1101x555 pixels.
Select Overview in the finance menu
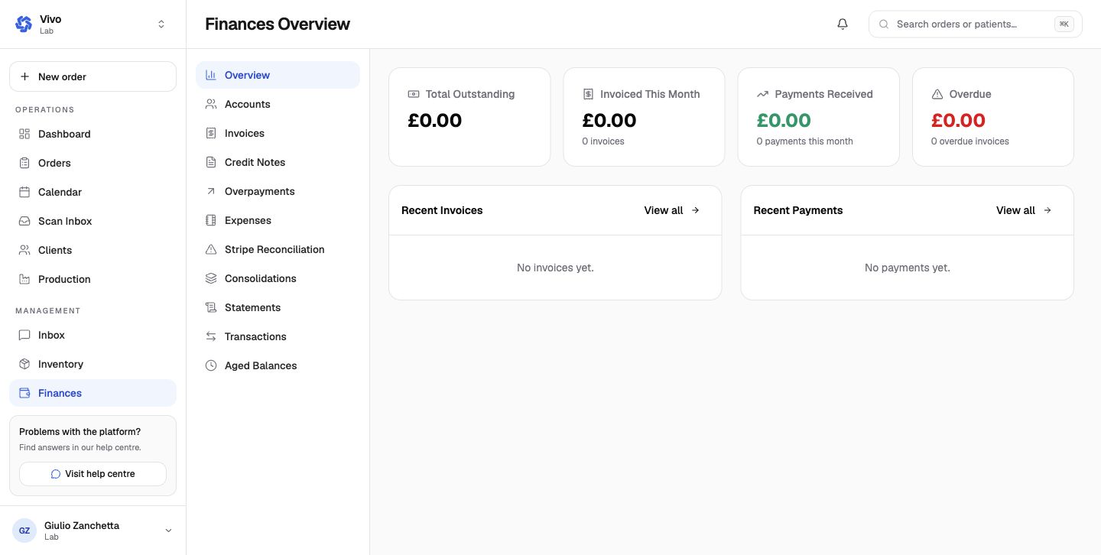pos(278,75)
